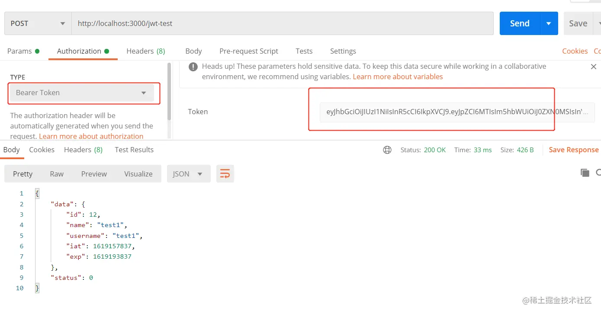Open the request Body tab

pyautogui.click(x=193, y=51)
